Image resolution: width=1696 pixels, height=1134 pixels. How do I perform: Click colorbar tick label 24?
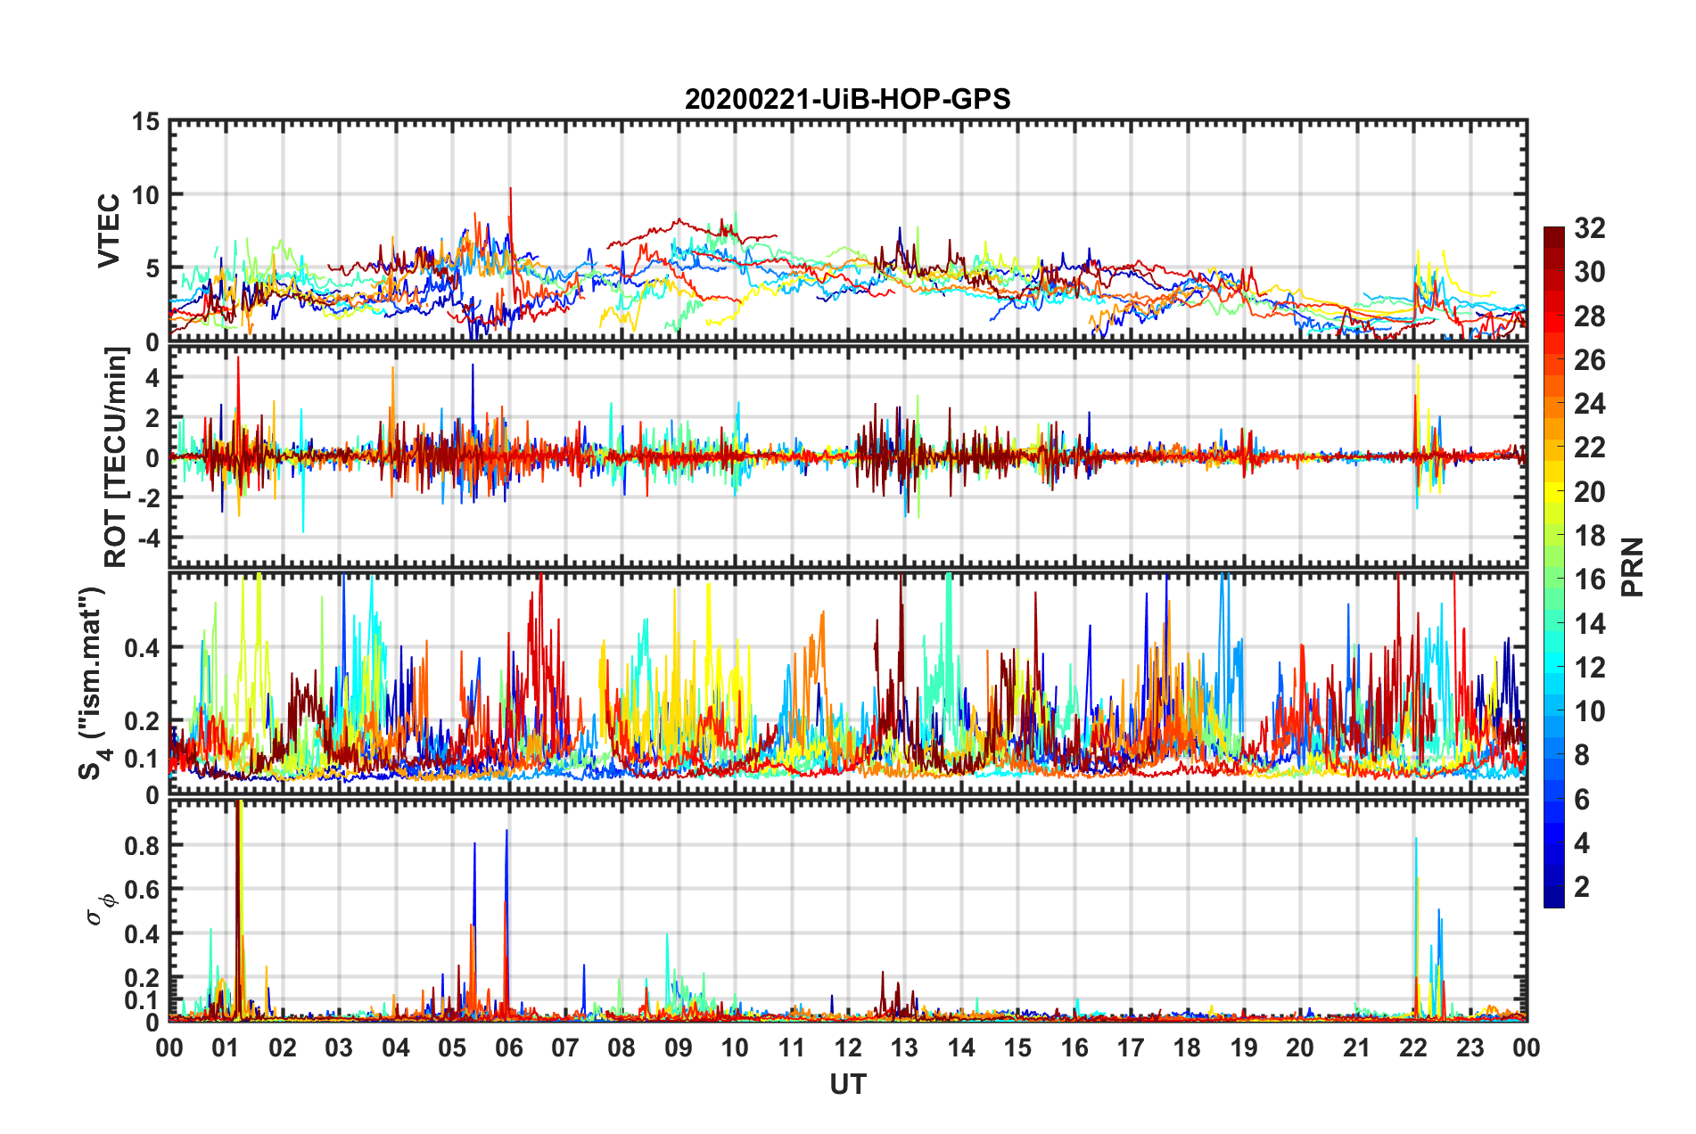[x=1589, y=404]
